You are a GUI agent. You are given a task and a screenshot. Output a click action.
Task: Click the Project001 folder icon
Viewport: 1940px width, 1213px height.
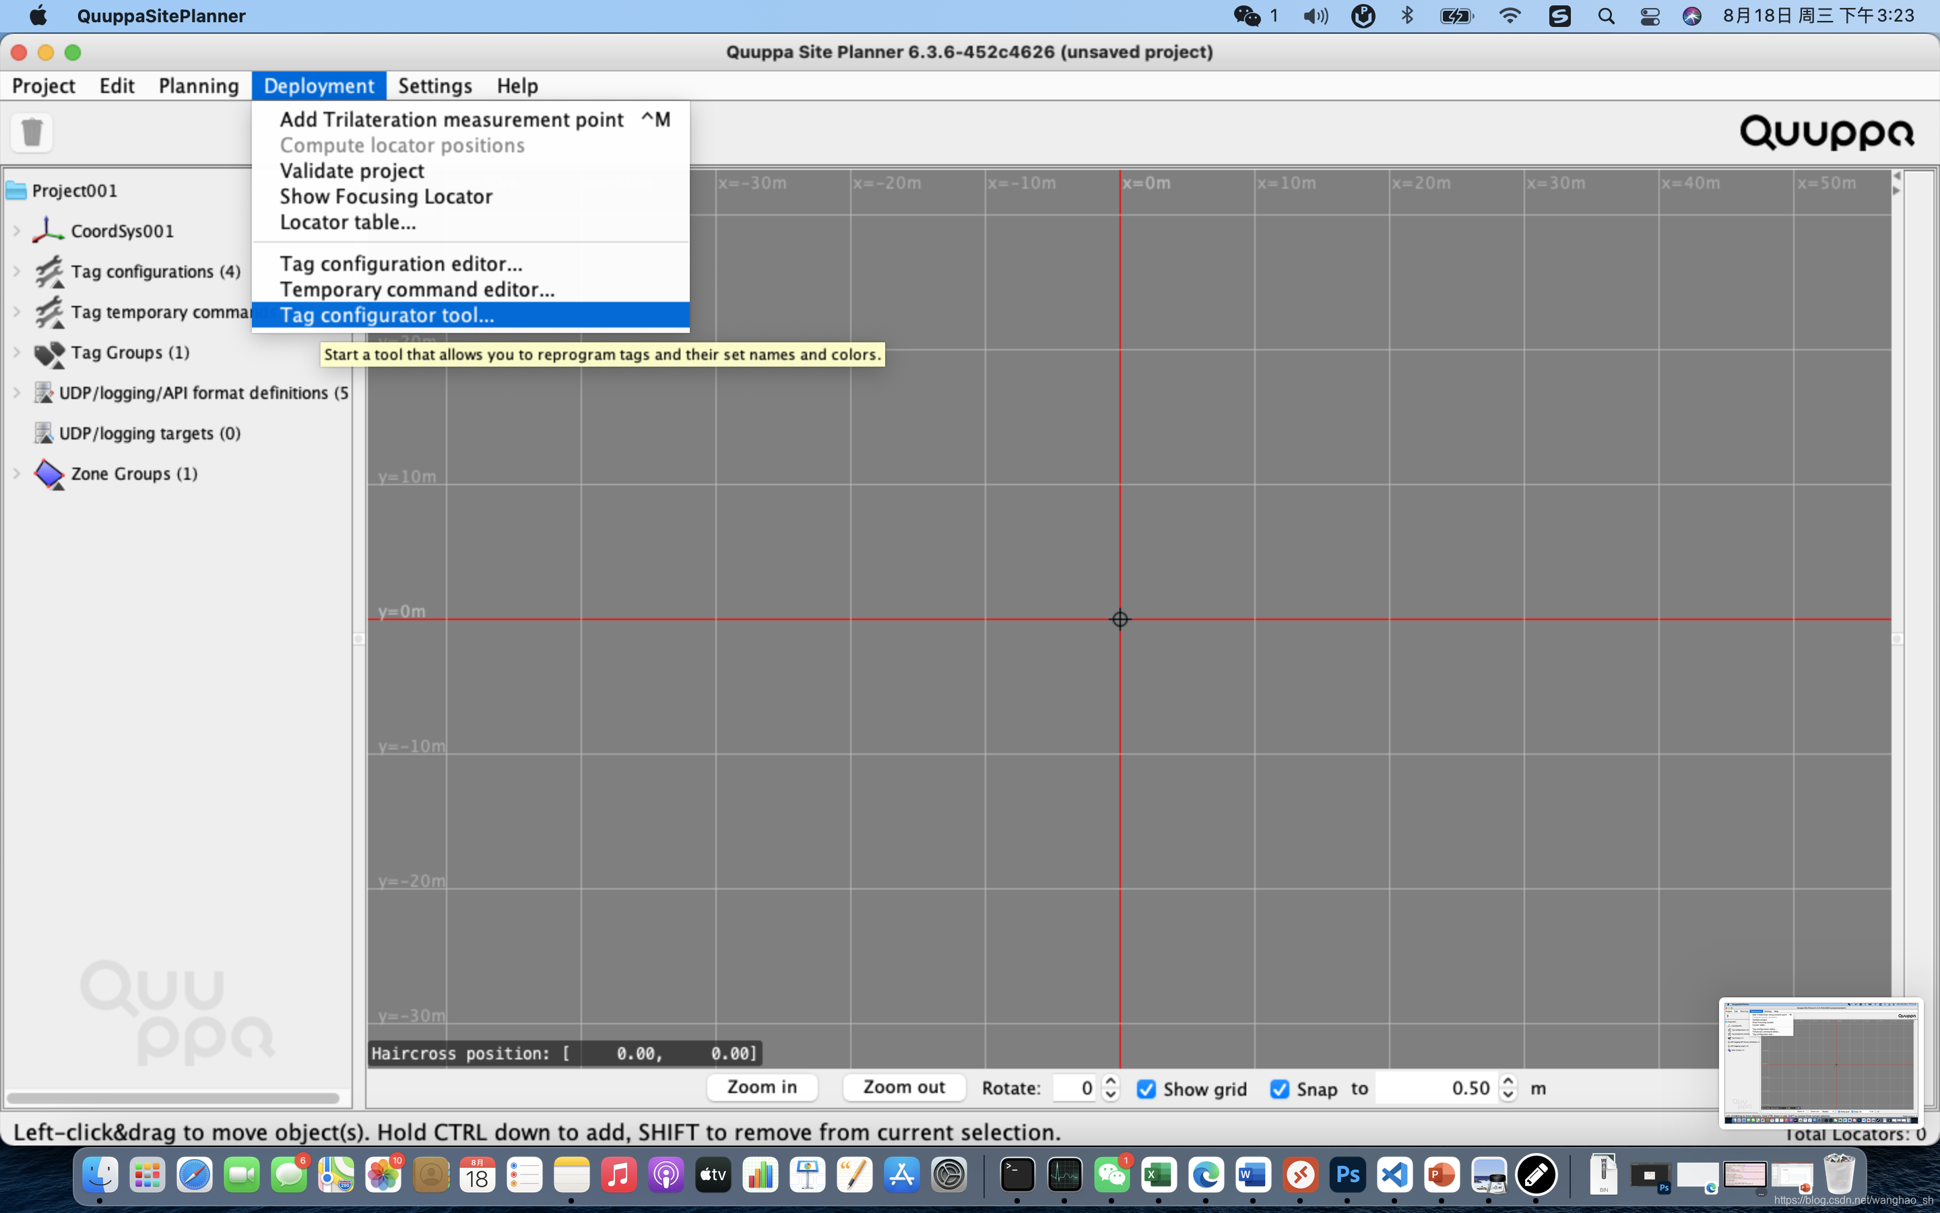click(x=16, y=190)
